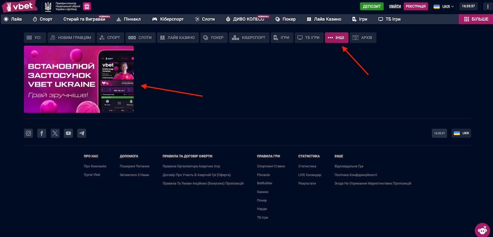This screenshot has height=237, width=493.
Task: Open the Результати footer link
Action: pyautogui.click(x=307, y=183)
